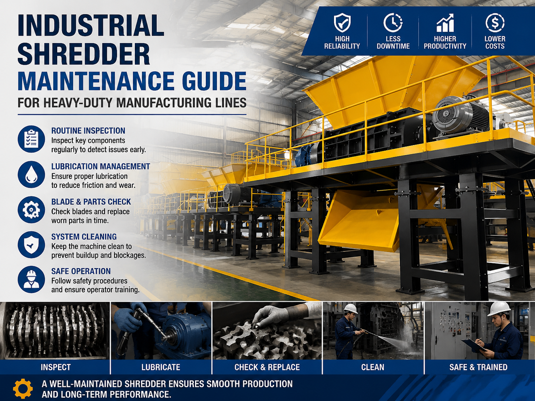This screenshot has height=401, width=535.
Task: Click the Routine Inspection checklist icon
Action: click(31, 139)
